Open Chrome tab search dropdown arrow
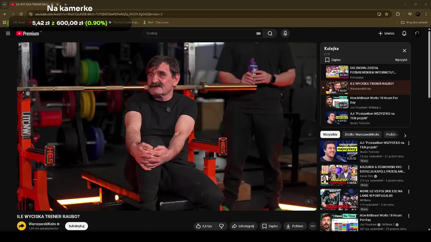Viewport: 431px width, 242px height. [x=4, y=4]
